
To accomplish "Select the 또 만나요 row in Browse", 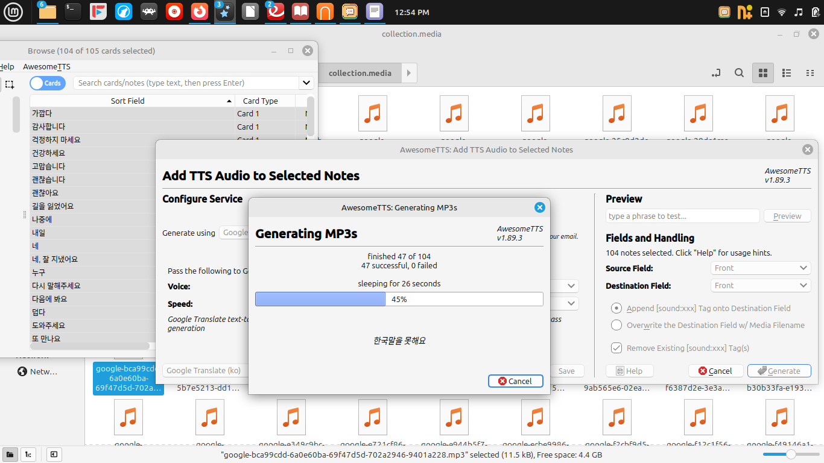I will click(x=93, y=339).
